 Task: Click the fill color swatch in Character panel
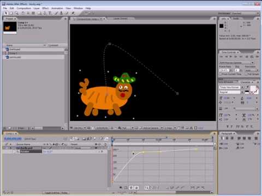coord(253,89)
